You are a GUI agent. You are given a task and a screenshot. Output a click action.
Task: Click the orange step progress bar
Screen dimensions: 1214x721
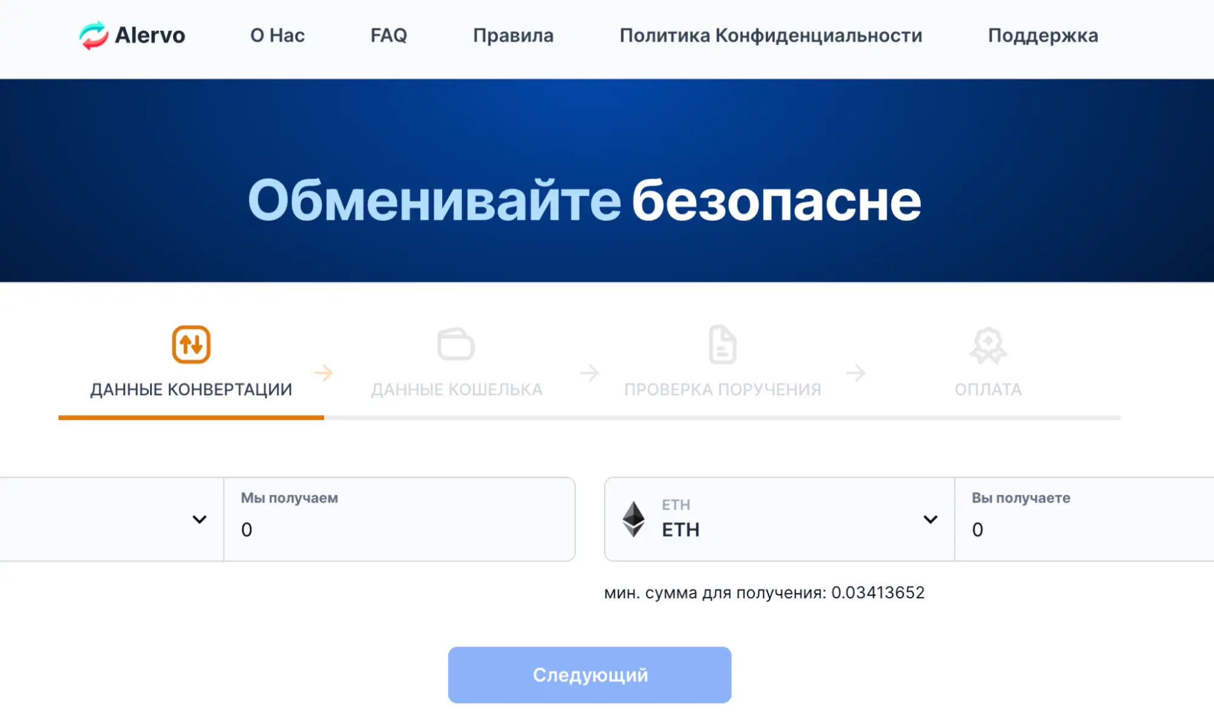pyautogui.click(x=190, y=417)
